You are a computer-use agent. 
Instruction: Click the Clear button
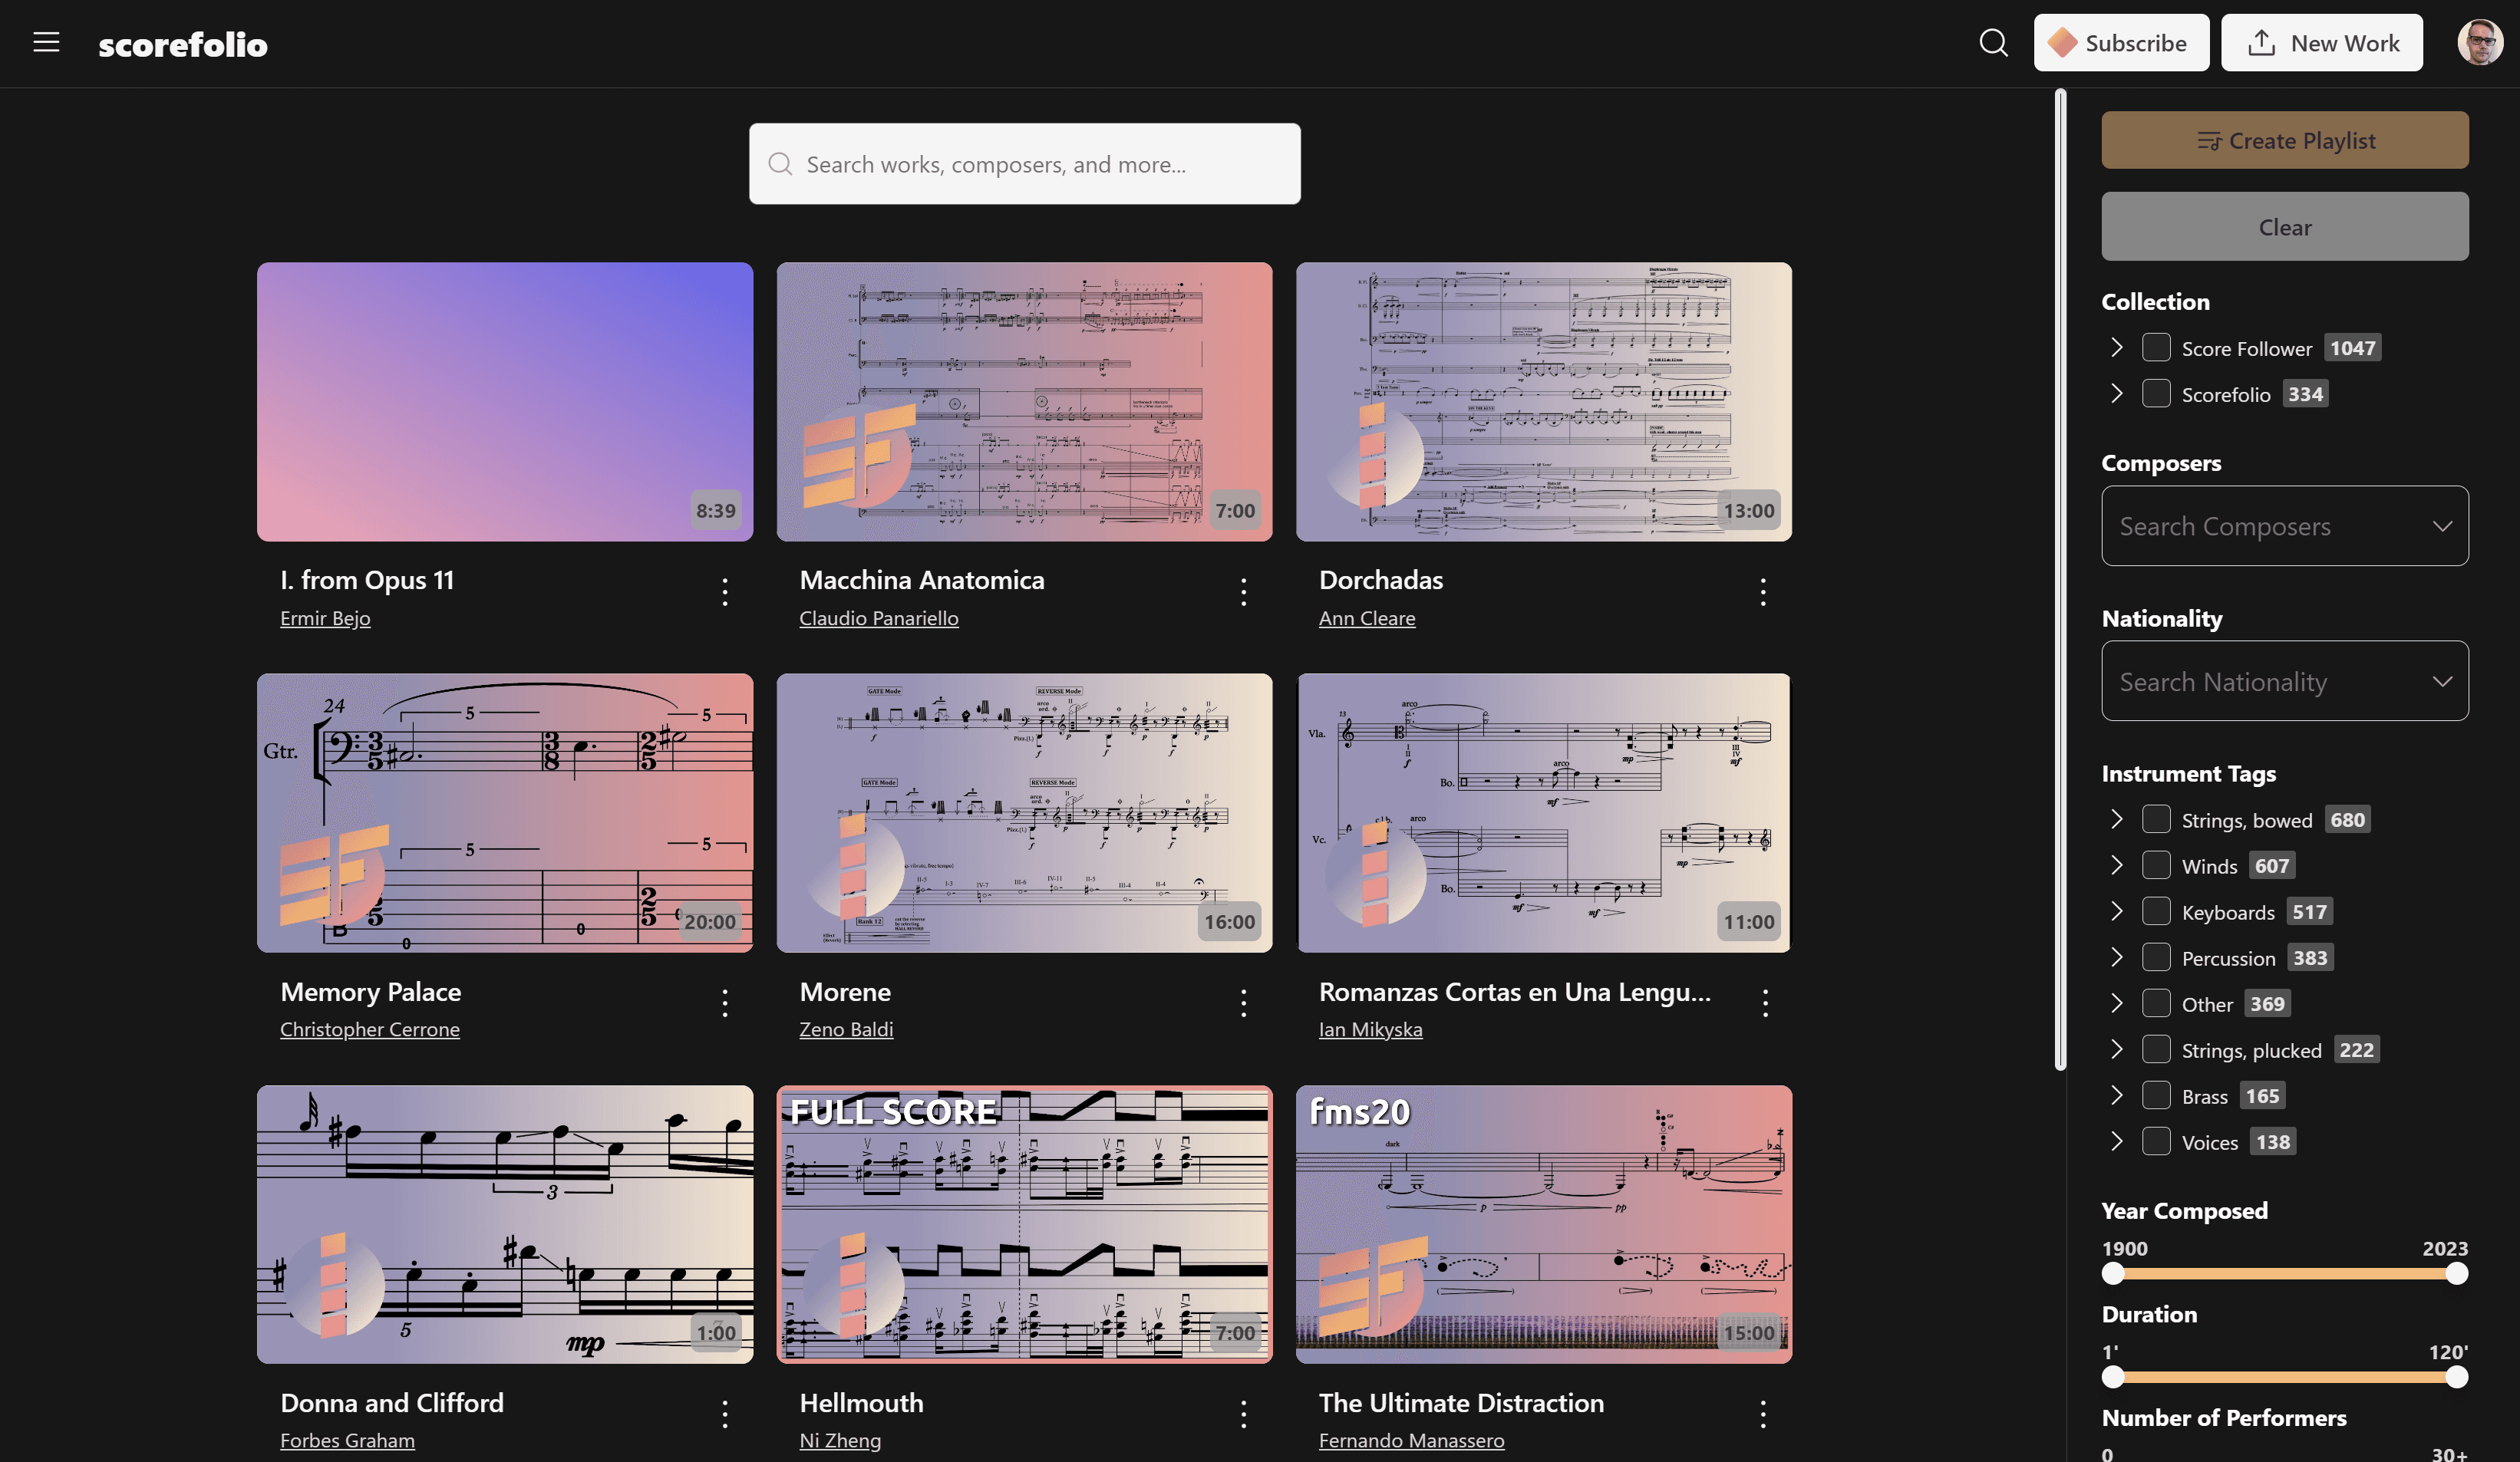2285,226
